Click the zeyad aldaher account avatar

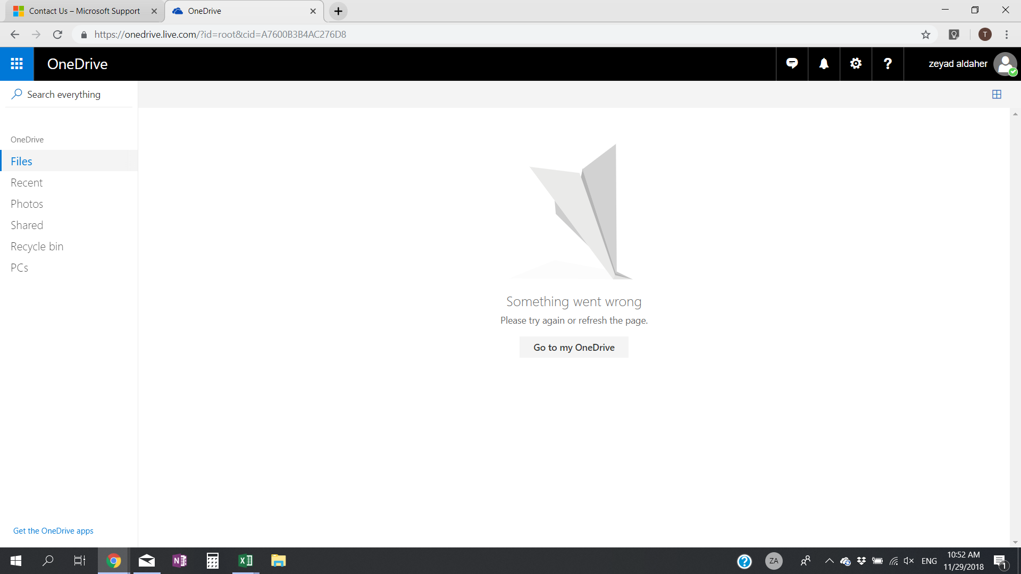[x=1005, y=64]
